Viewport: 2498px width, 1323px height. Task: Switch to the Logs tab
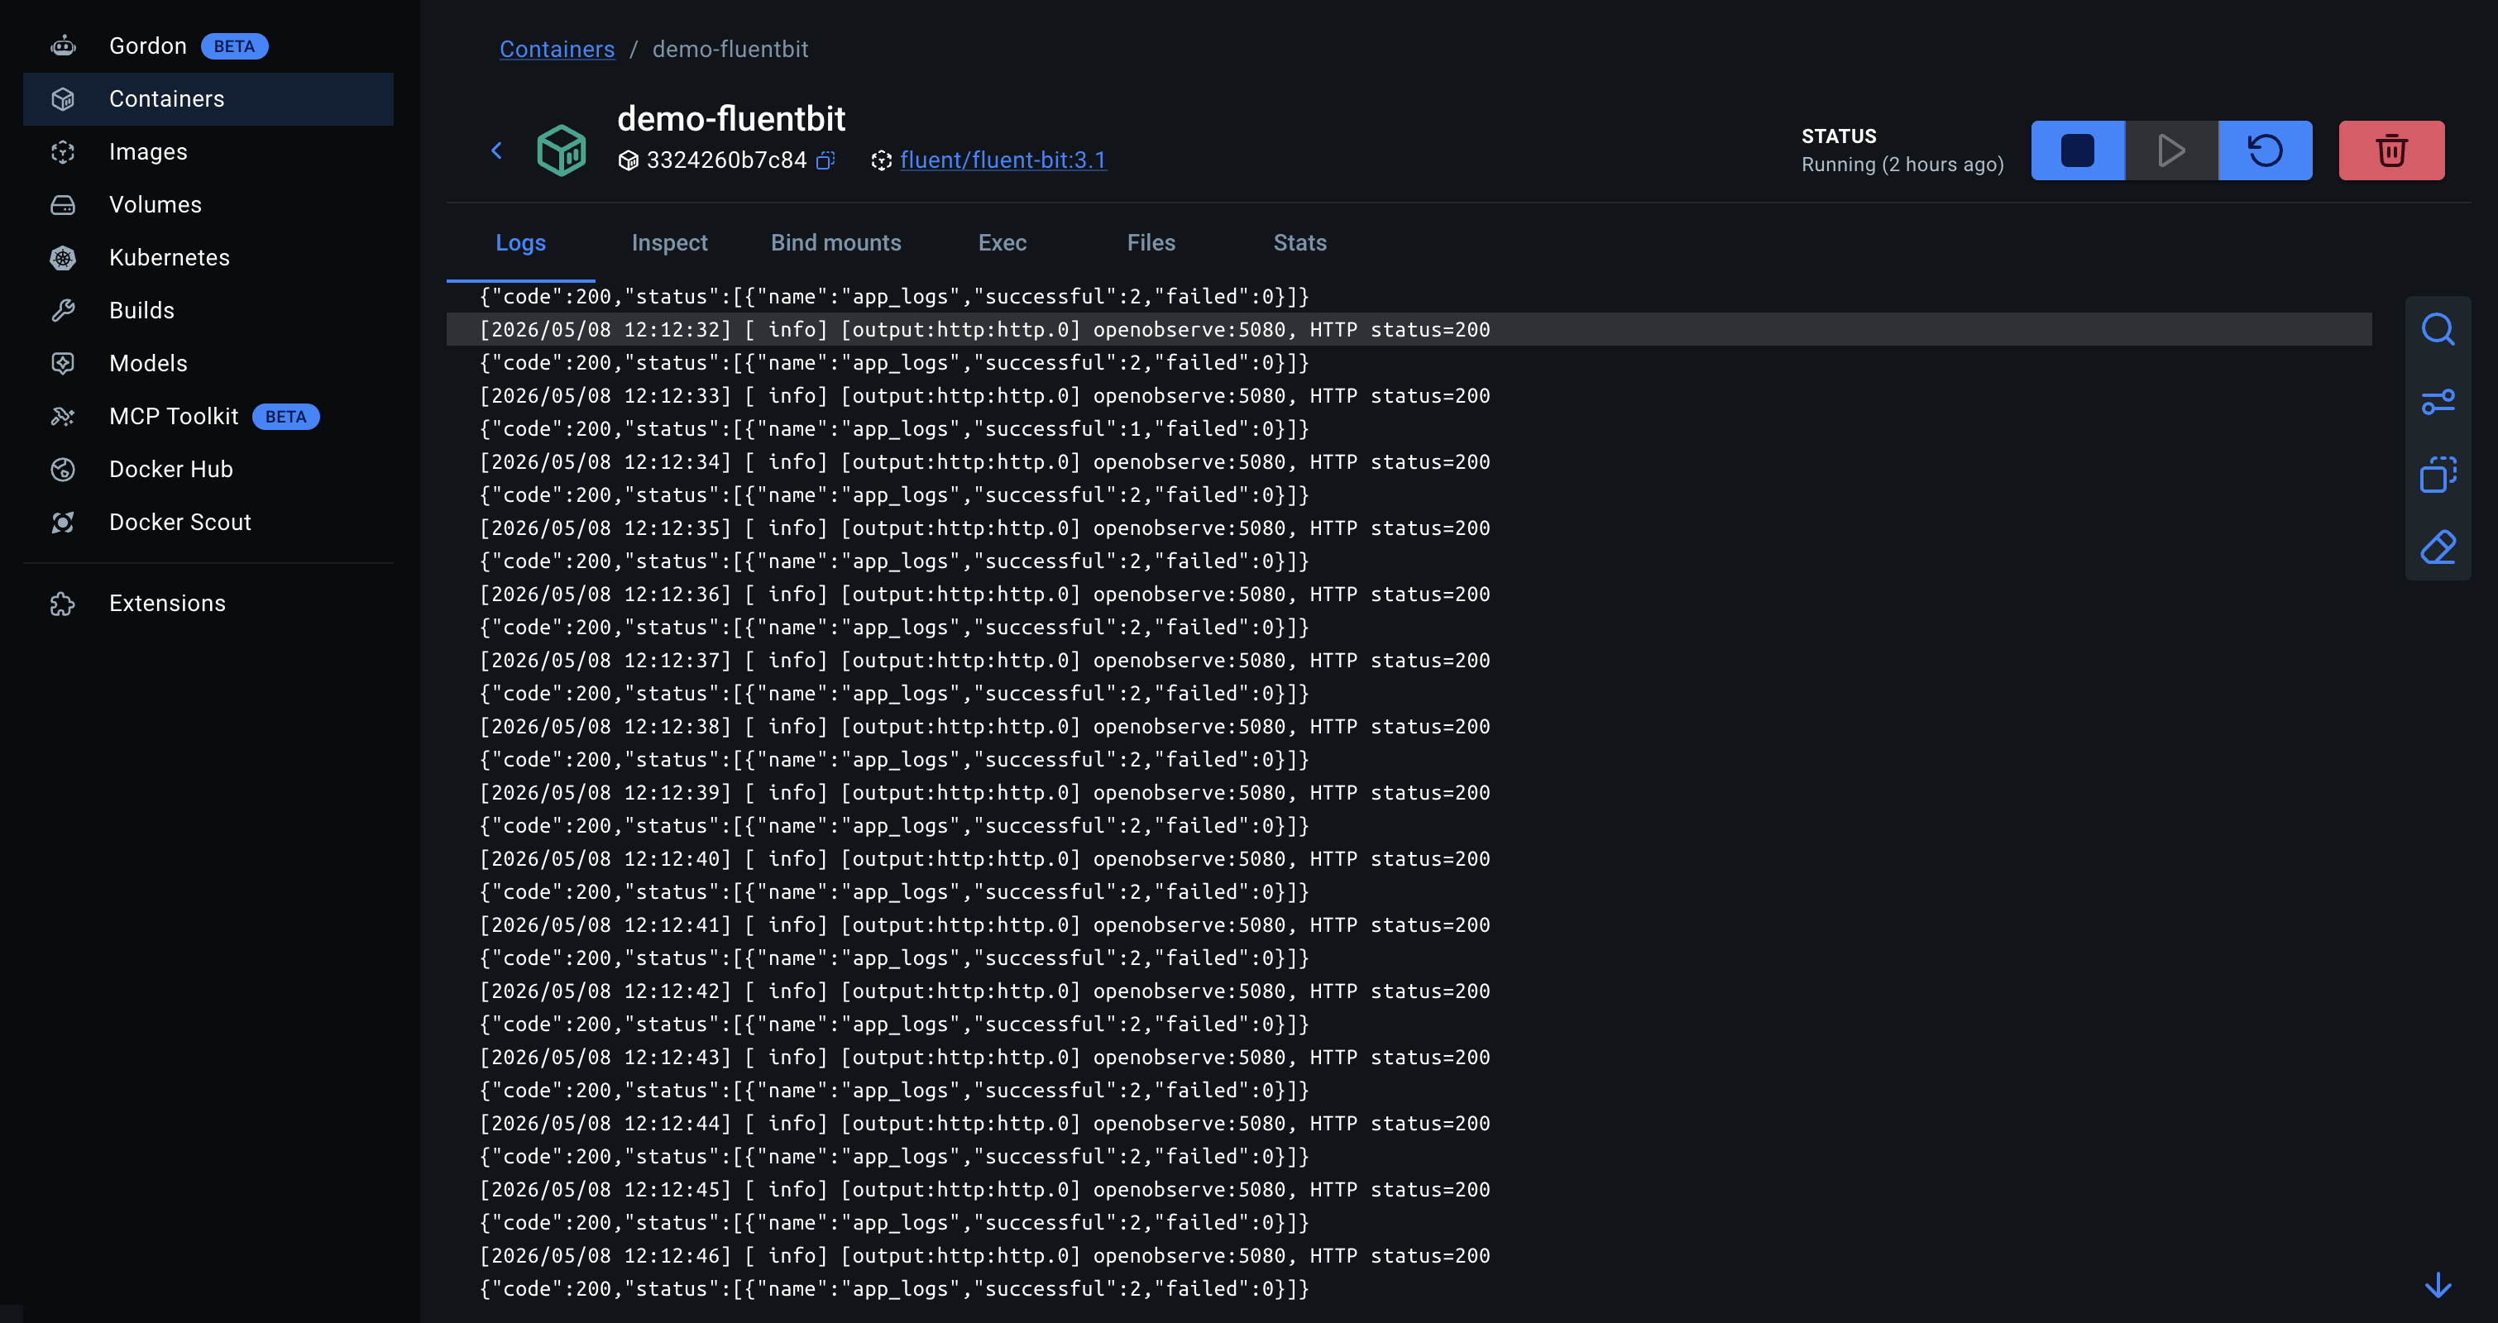pos(521,243)
